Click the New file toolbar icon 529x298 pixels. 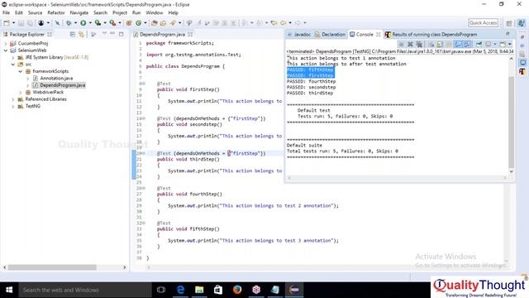[x=7, y=23]
